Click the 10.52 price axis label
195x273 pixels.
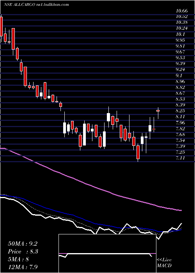(x=182, y=16)
